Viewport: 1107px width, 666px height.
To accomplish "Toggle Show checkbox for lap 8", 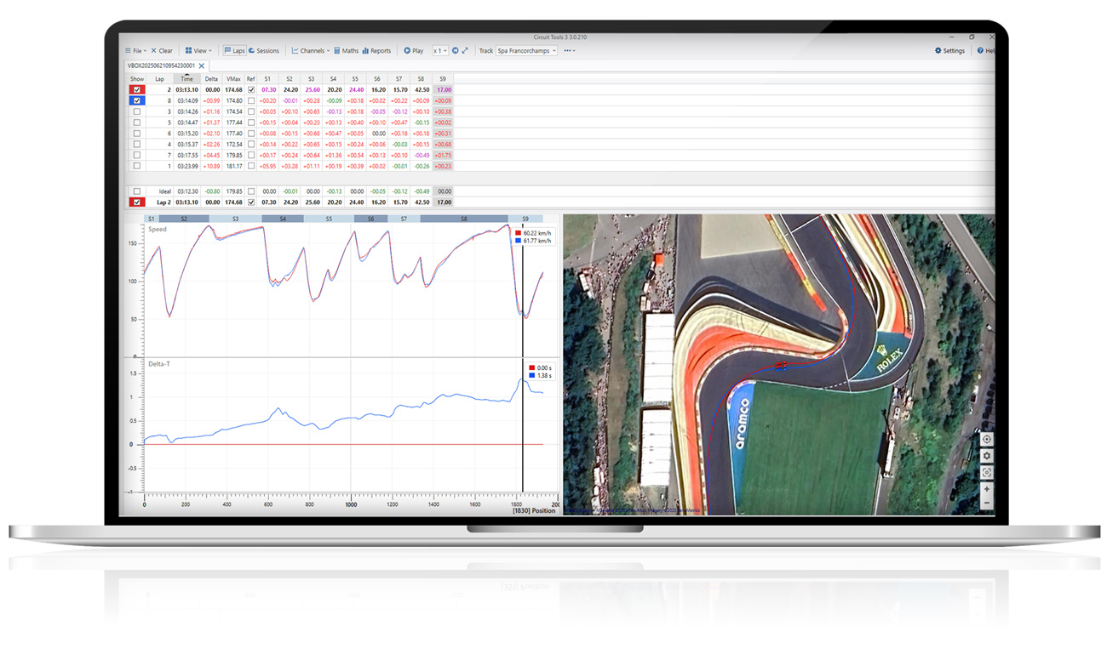I will click(137, 100).
